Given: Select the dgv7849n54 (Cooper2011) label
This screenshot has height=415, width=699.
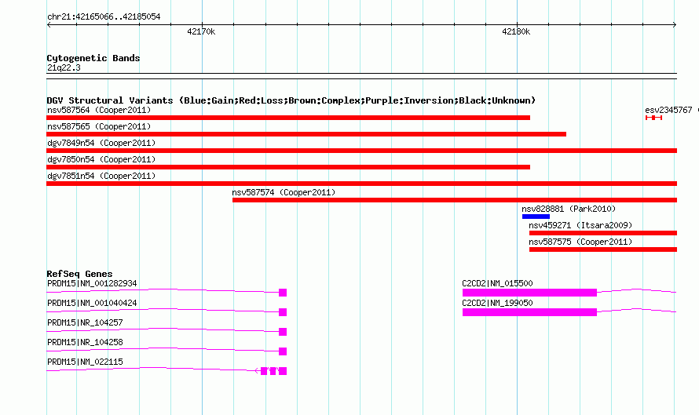Looking at the screenshot, I should click(x=101, y=143).
